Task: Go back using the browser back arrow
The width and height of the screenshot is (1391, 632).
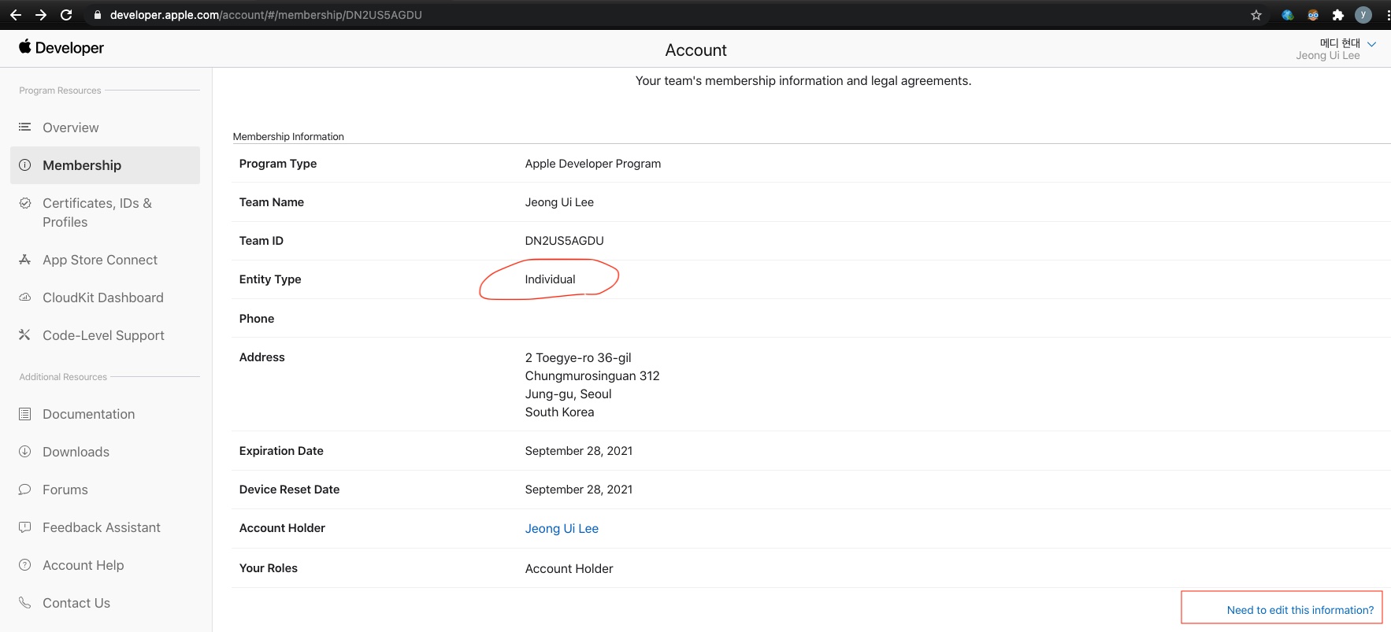Action: [x=16, y=15]
